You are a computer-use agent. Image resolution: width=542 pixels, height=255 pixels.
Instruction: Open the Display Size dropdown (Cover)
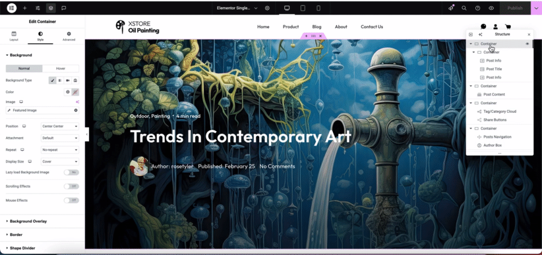60,162
